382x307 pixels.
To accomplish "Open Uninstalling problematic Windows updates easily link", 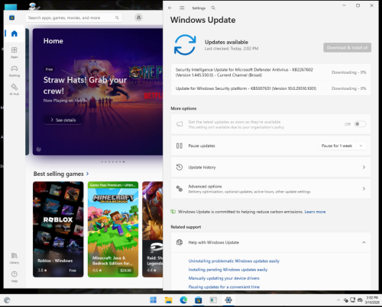I will (234, 261).
